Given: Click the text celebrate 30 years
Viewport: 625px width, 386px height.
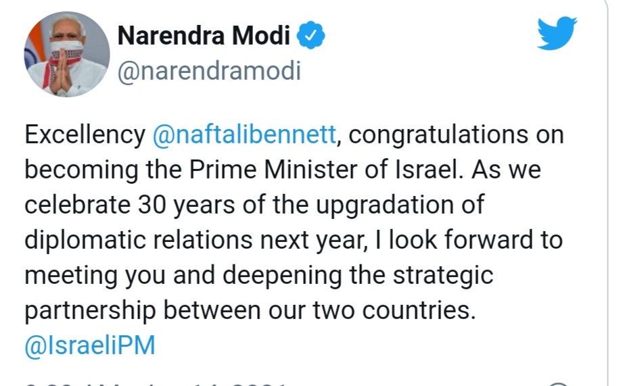Looking at the screenshot, I should 130,205.
